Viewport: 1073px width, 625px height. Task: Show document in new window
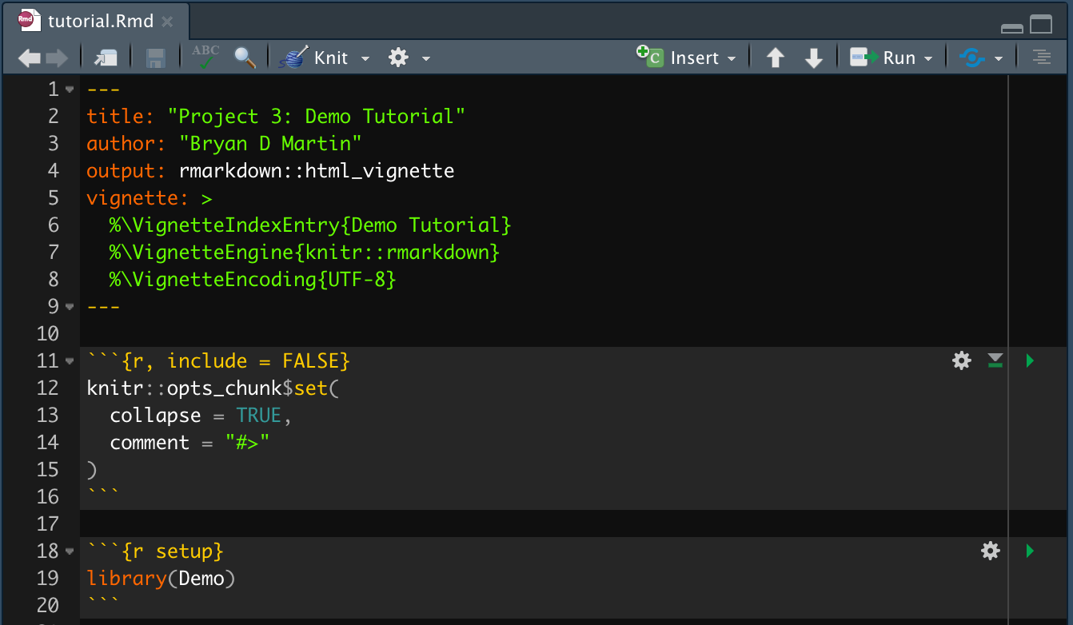click(105, 58)
